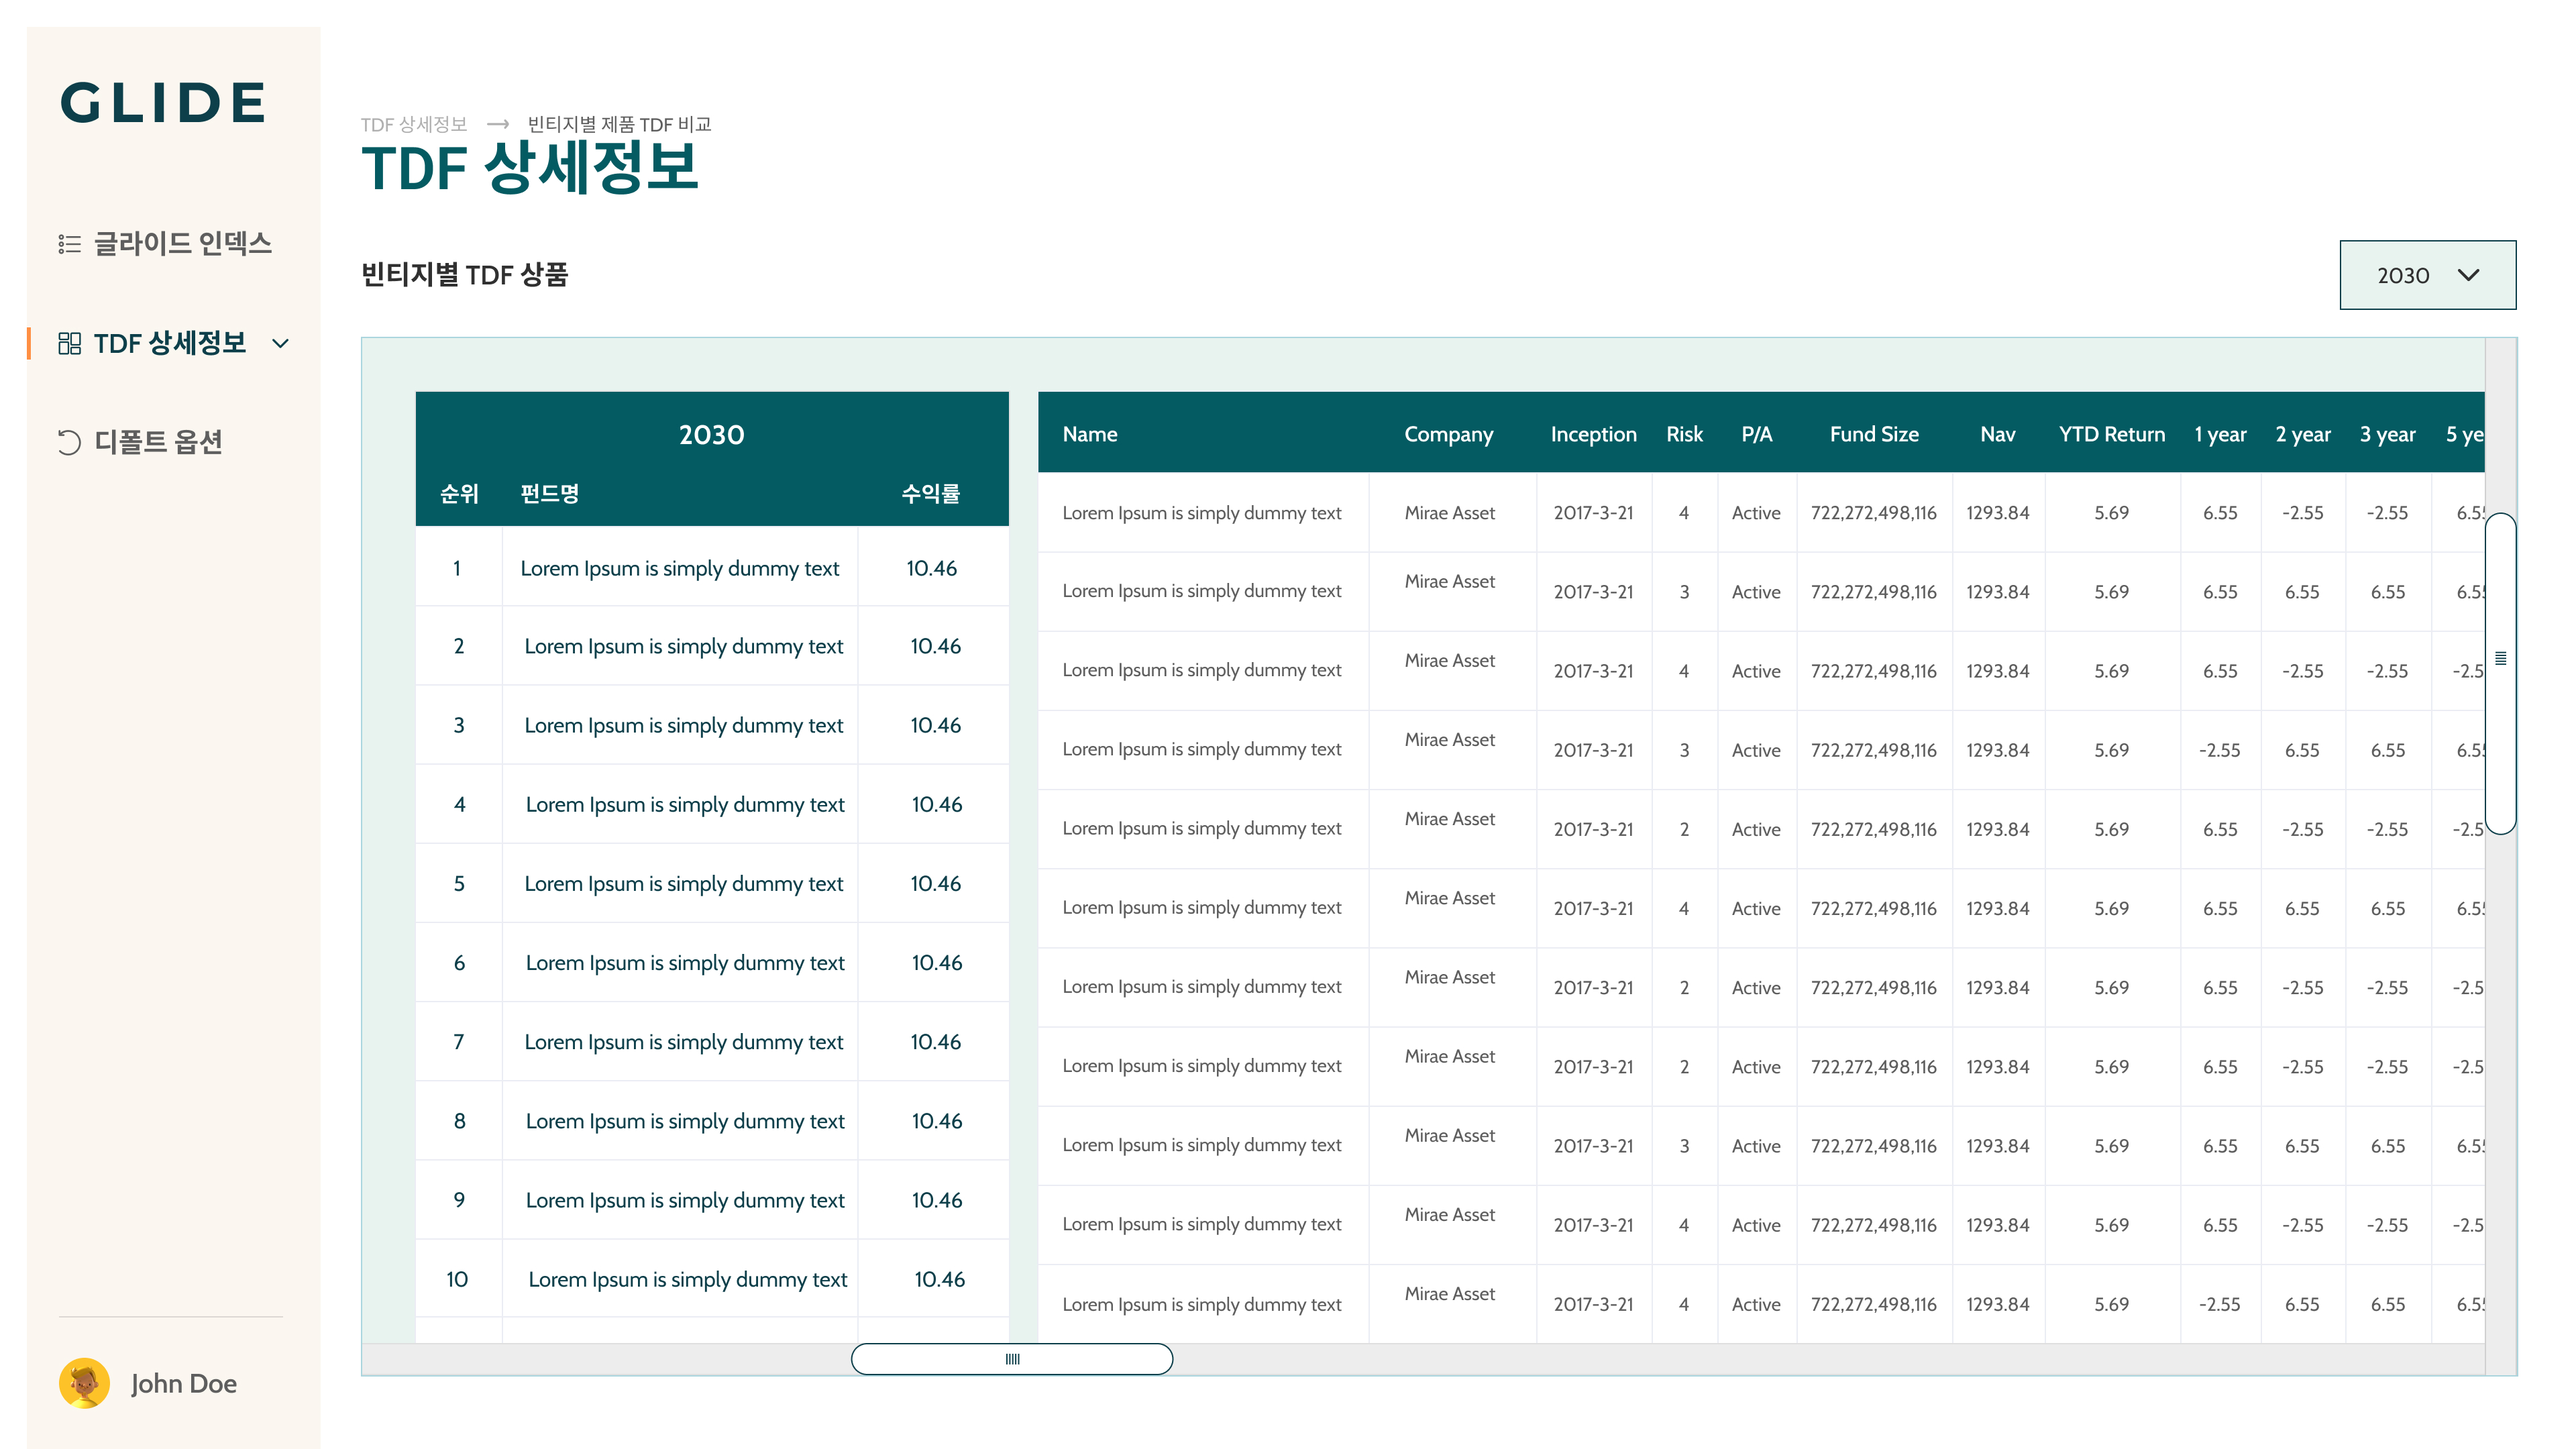Click the 순위 column header

coord(459,493)
